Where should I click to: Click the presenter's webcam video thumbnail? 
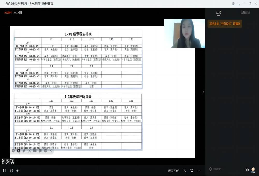click(x=184, y=33)
